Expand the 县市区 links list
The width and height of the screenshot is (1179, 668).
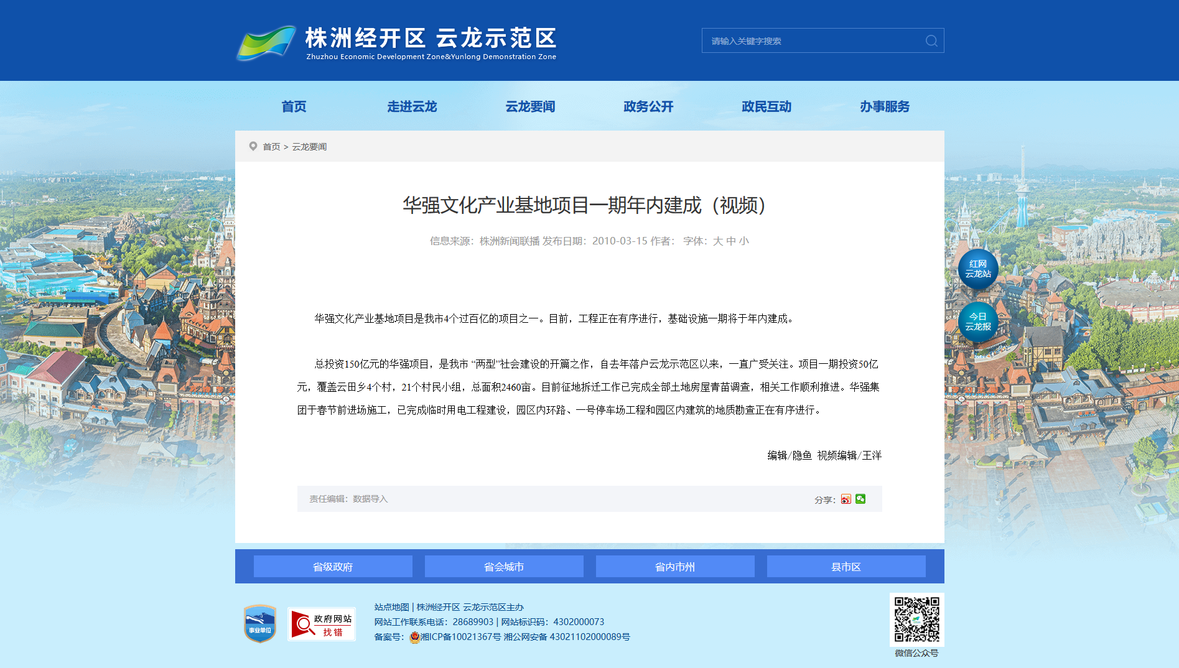coord(846,567)
